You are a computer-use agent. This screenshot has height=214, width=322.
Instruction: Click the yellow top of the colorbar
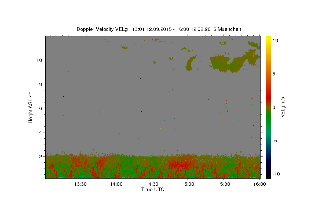click(268, 39)
